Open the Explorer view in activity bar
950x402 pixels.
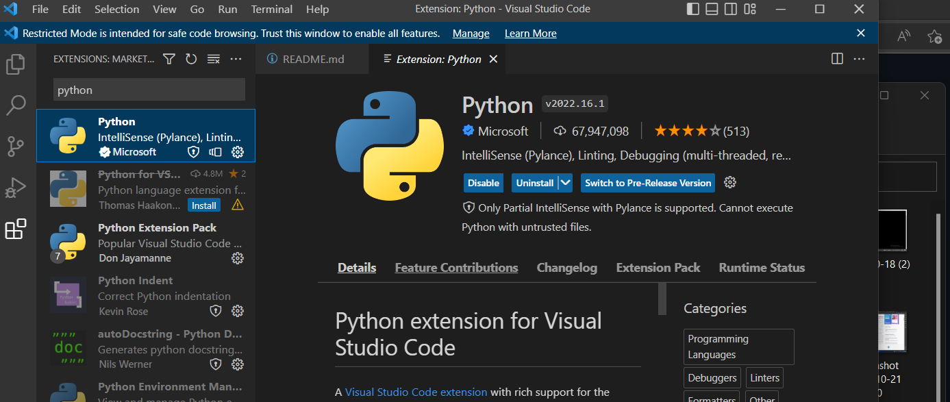click(15, 64)
